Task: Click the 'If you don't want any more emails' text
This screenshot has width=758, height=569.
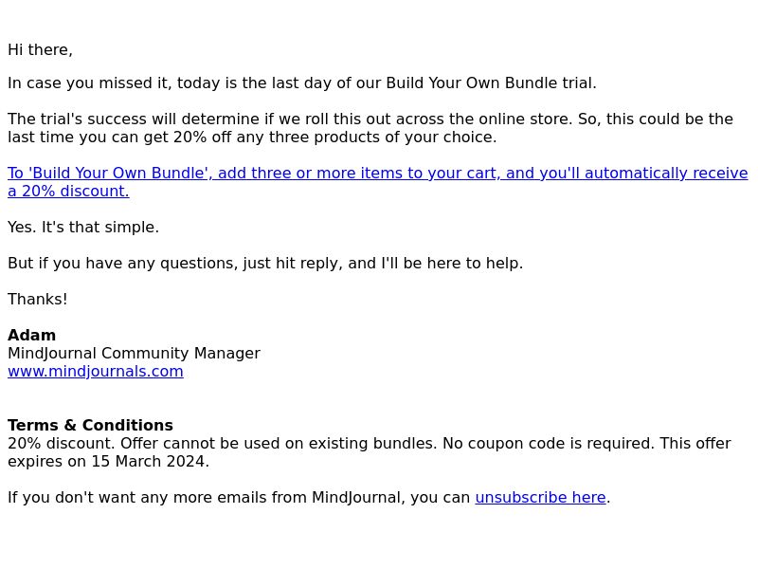Action: tap(239, 497)
